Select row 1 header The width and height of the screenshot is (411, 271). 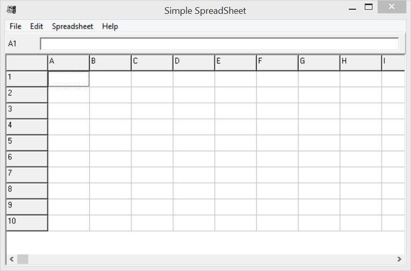coord(27,79)
